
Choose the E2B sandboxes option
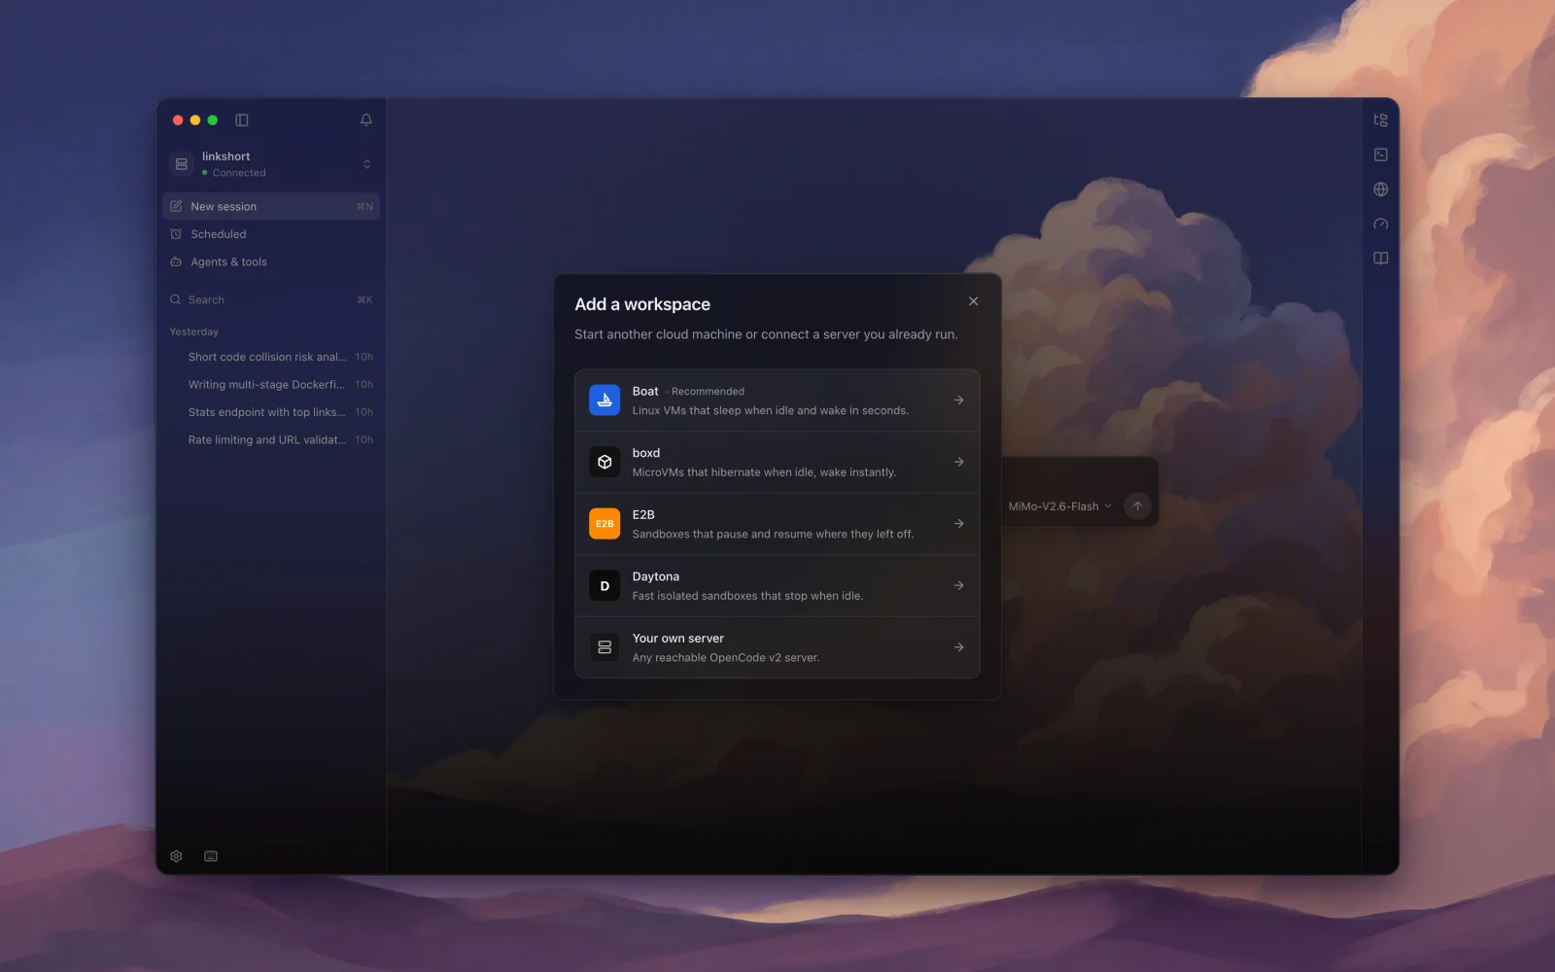point(777,524)
